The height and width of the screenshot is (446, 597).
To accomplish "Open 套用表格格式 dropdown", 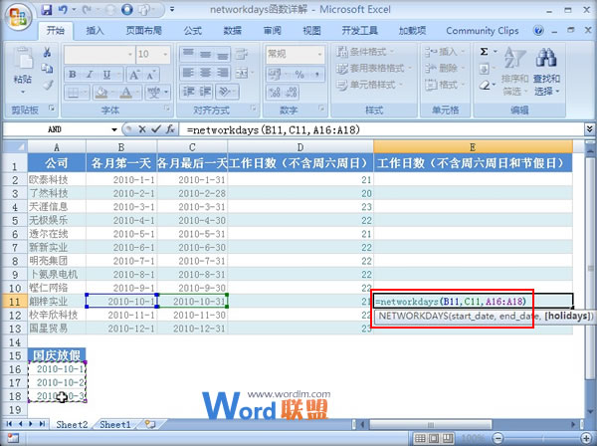I will (x=374, y=68).
